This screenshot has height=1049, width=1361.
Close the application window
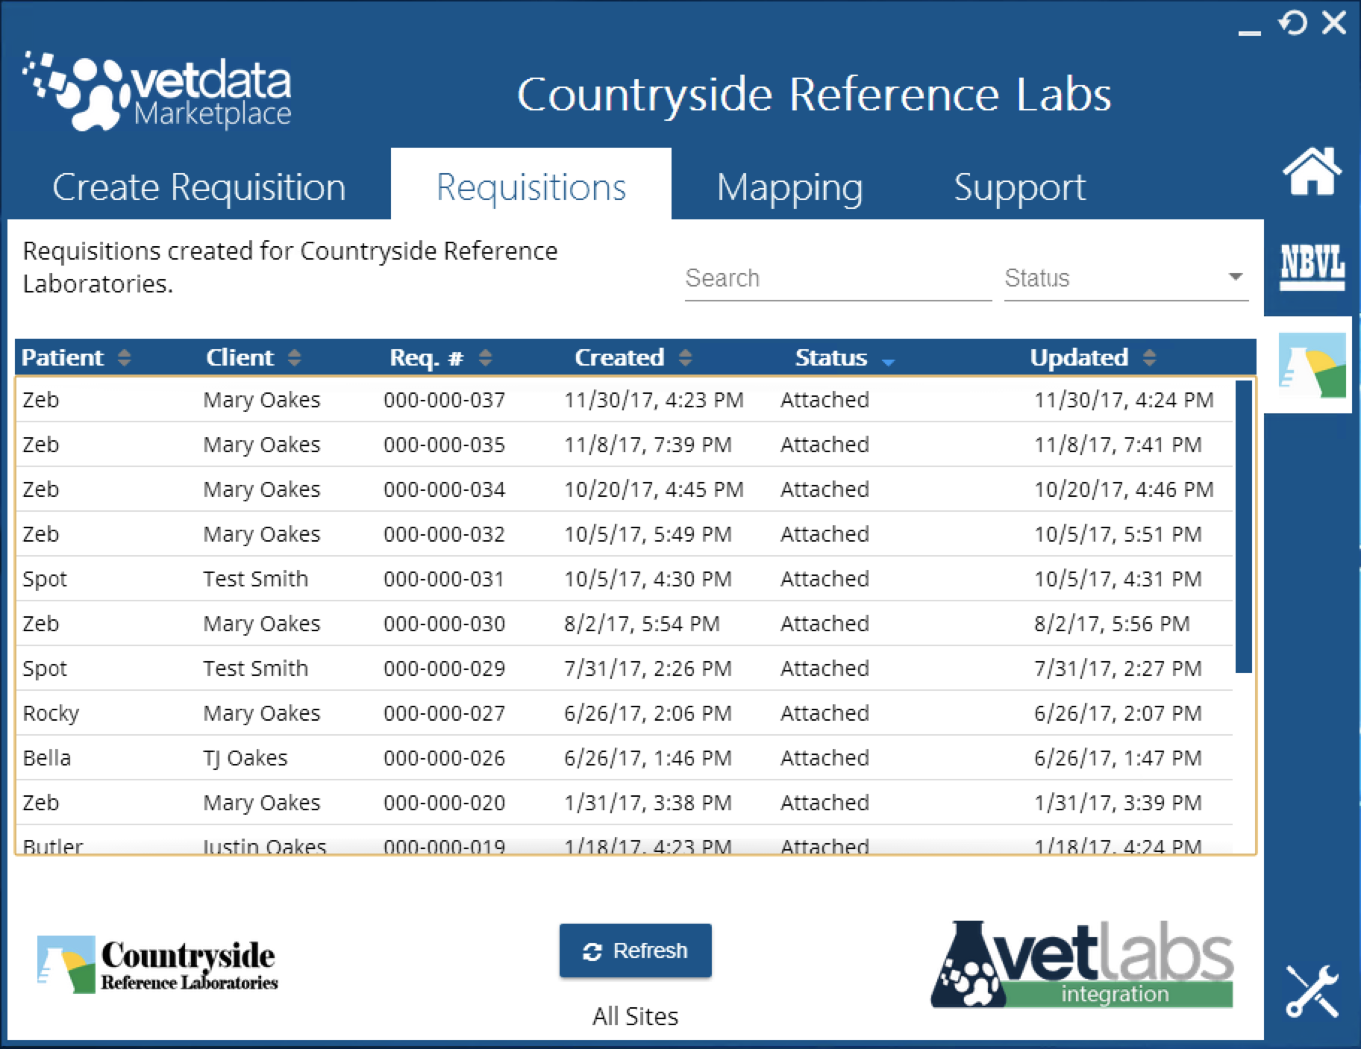tap(1334, 23)
